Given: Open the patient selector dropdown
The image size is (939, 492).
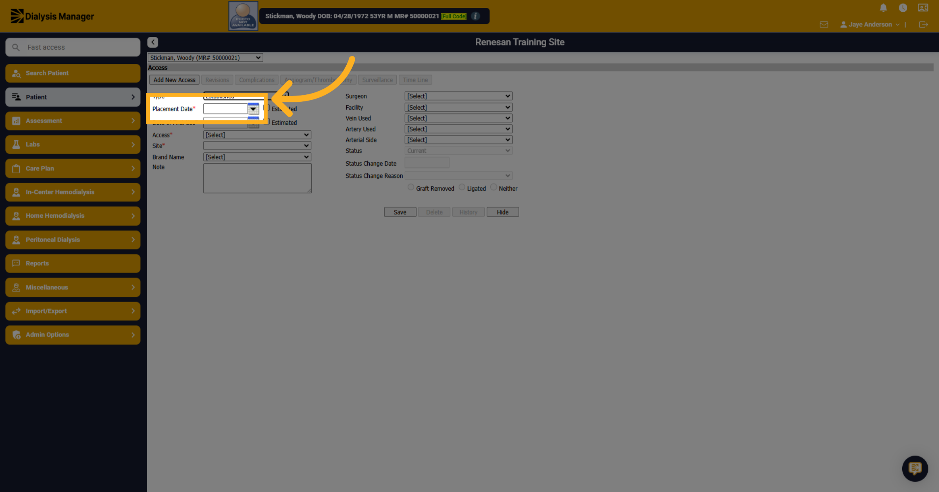Looking at the screenshot, I should click(x=205, y=58).
